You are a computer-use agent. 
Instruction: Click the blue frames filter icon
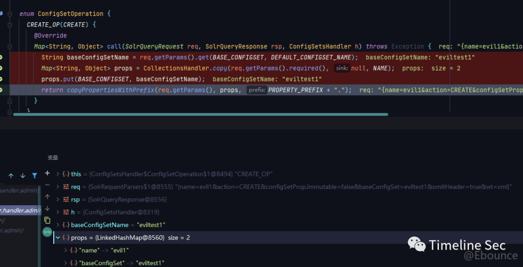(x=35, y=176)
